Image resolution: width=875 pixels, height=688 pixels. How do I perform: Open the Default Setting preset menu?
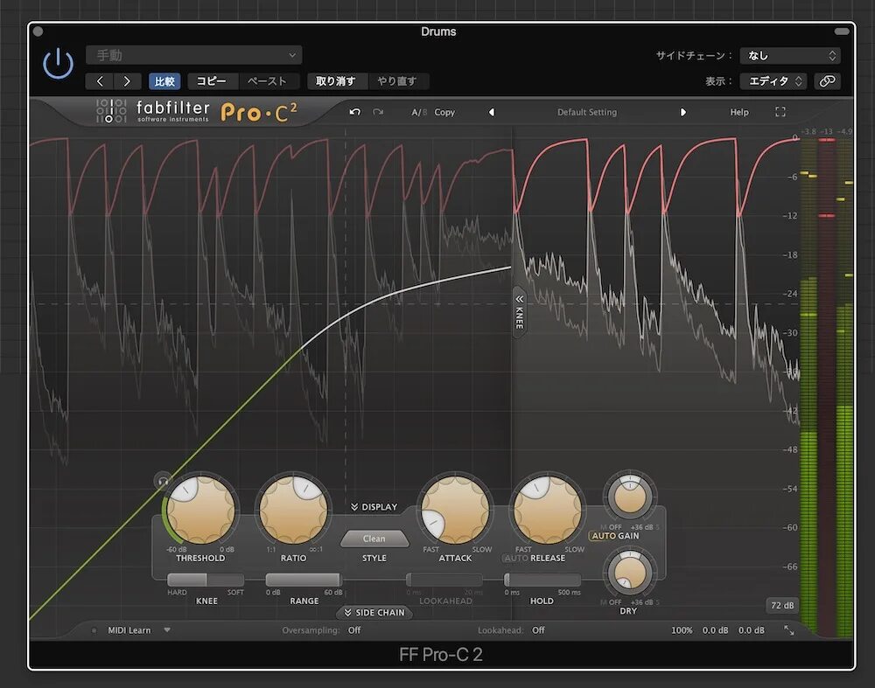click(587, 112)
